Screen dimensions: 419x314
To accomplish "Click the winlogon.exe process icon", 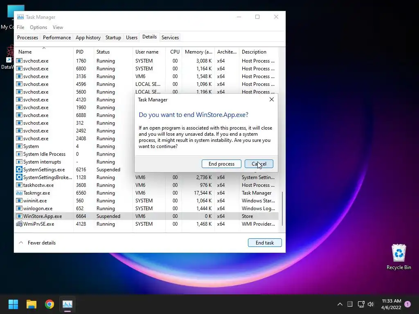I will coord(19,208).
